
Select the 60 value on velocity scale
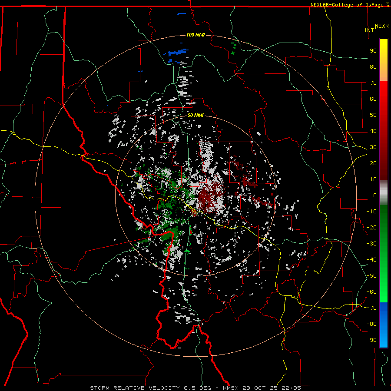[x=373, y=99]
